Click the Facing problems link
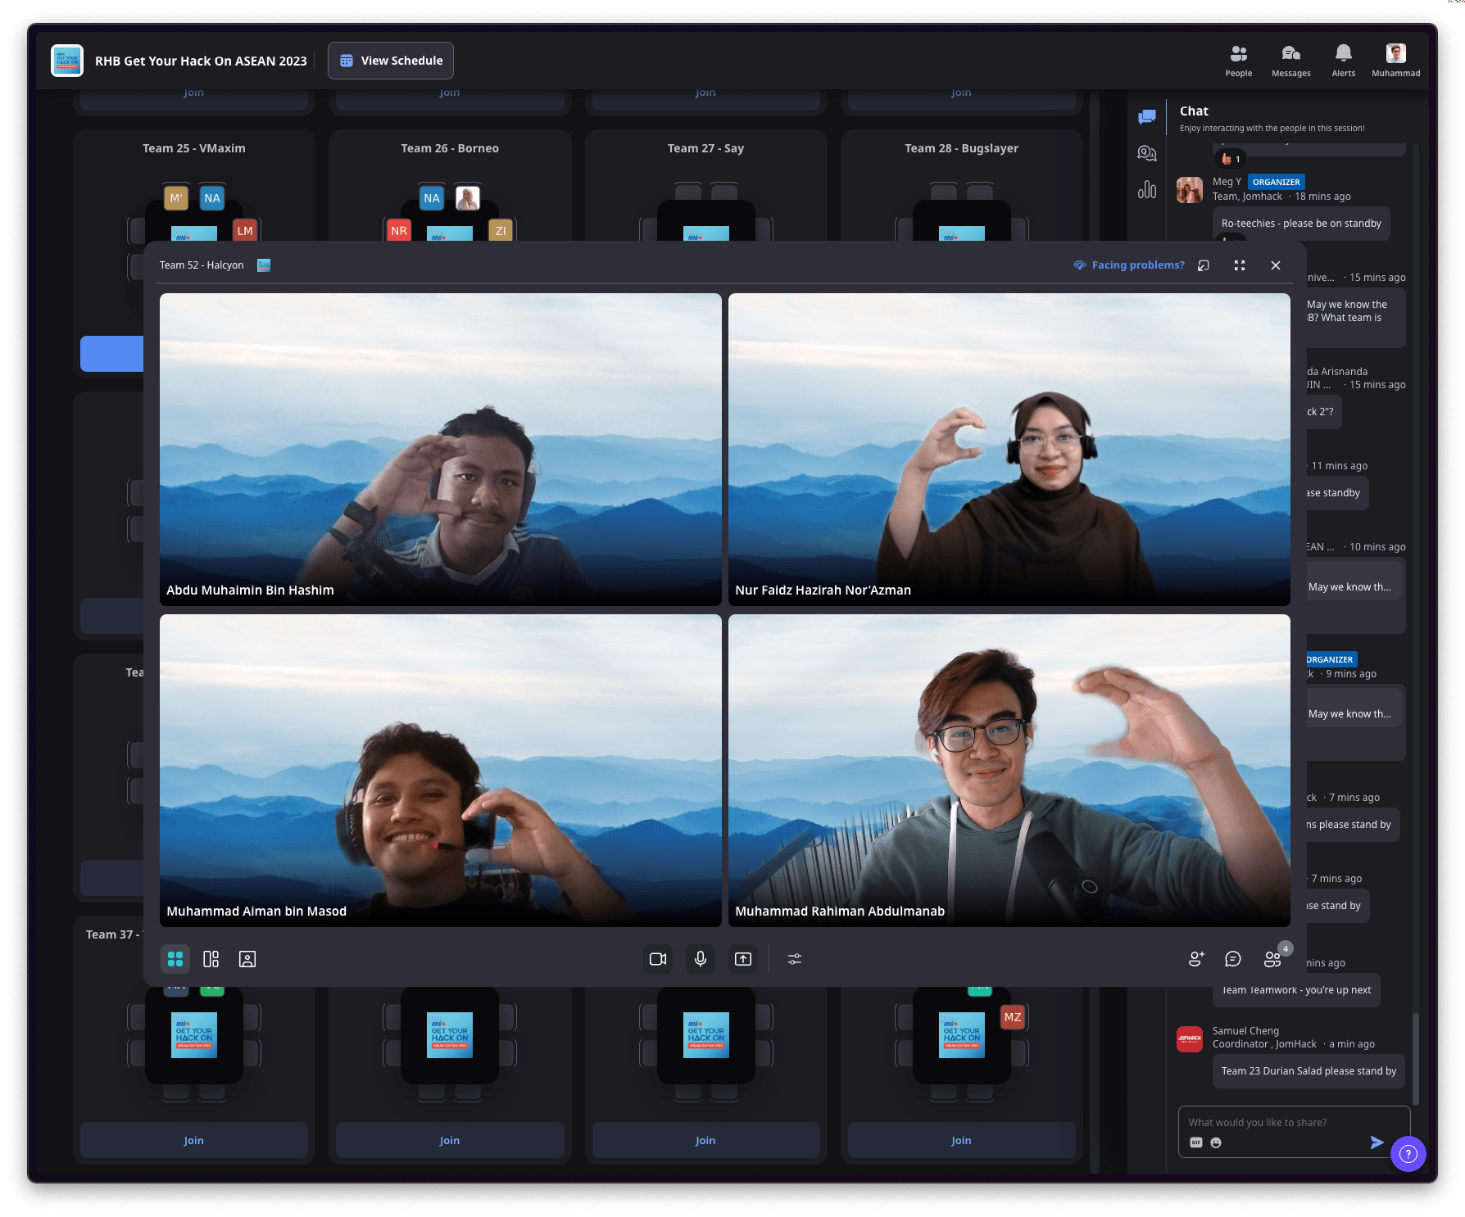Screen dimensions: 1465x1217 point(1136,265)
